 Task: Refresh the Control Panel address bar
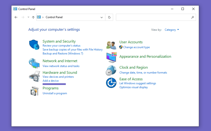coord(109,17)
